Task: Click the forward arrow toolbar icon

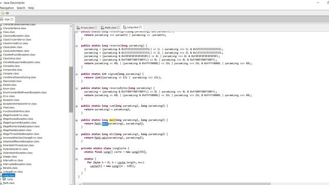Action: [7, 13]
